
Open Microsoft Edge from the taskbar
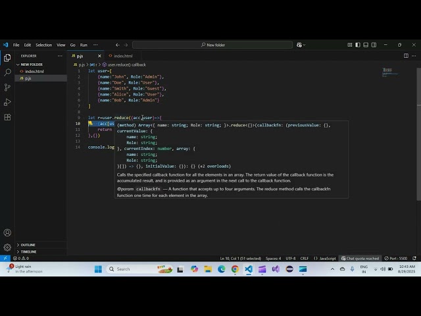click(221, 269)
